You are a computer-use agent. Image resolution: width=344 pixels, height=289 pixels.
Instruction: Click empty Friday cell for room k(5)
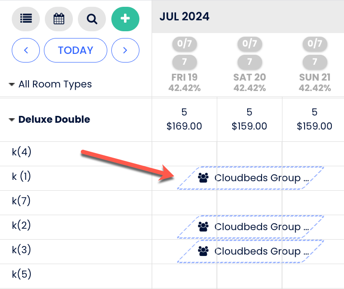184,275
